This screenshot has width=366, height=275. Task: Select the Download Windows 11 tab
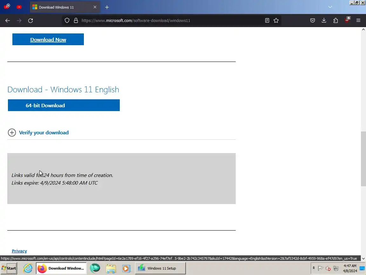(x=65, y=7)
